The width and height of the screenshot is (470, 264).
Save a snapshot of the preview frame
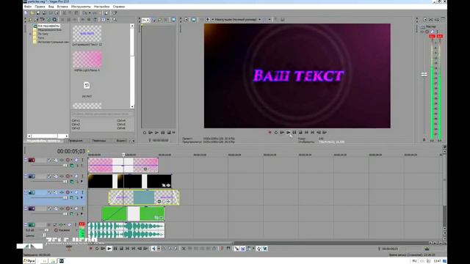pos(282,20)
